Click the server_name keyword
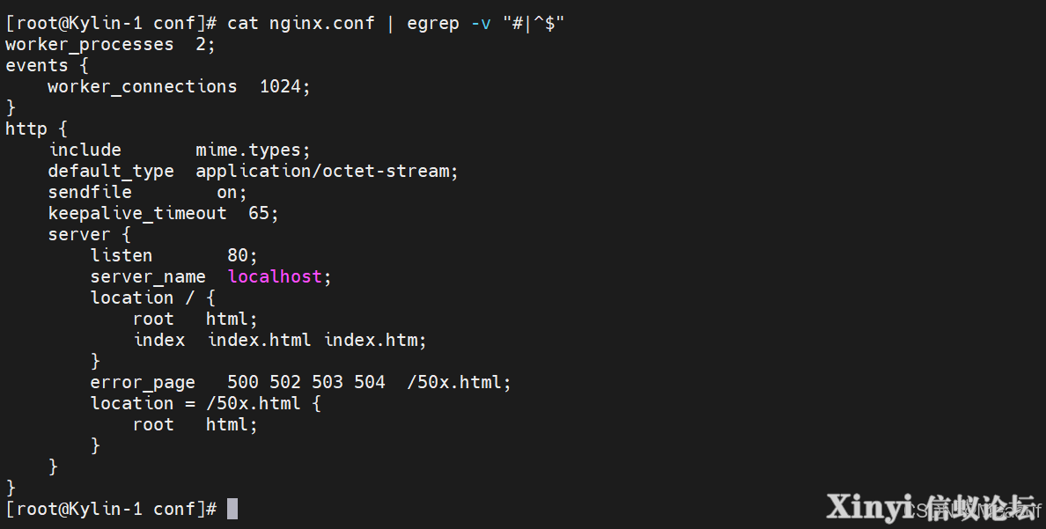 coord(148,277)
